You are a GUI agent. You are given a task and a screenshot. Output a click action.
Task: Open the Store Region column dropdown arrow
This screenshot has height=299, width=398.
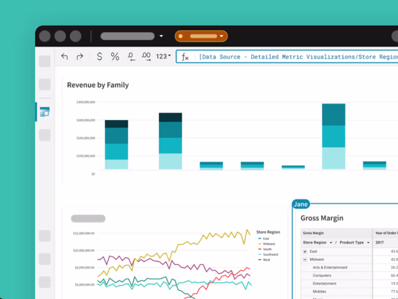pyautogui.click(x=331, y=243)
